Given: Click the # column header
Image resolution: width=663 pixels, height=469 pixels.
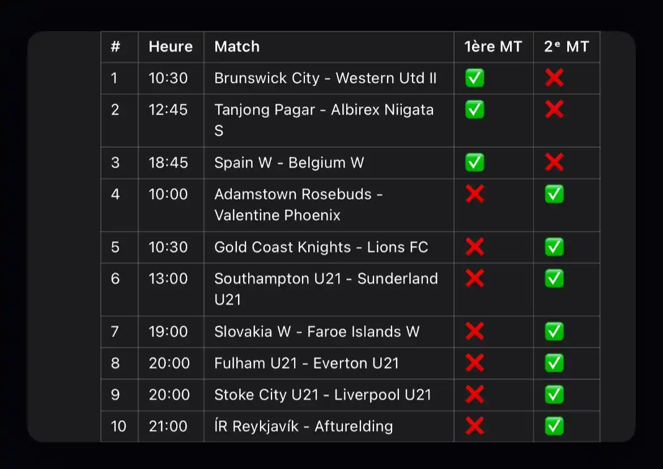Looking at the screenshot, I should tap(116, 46).
